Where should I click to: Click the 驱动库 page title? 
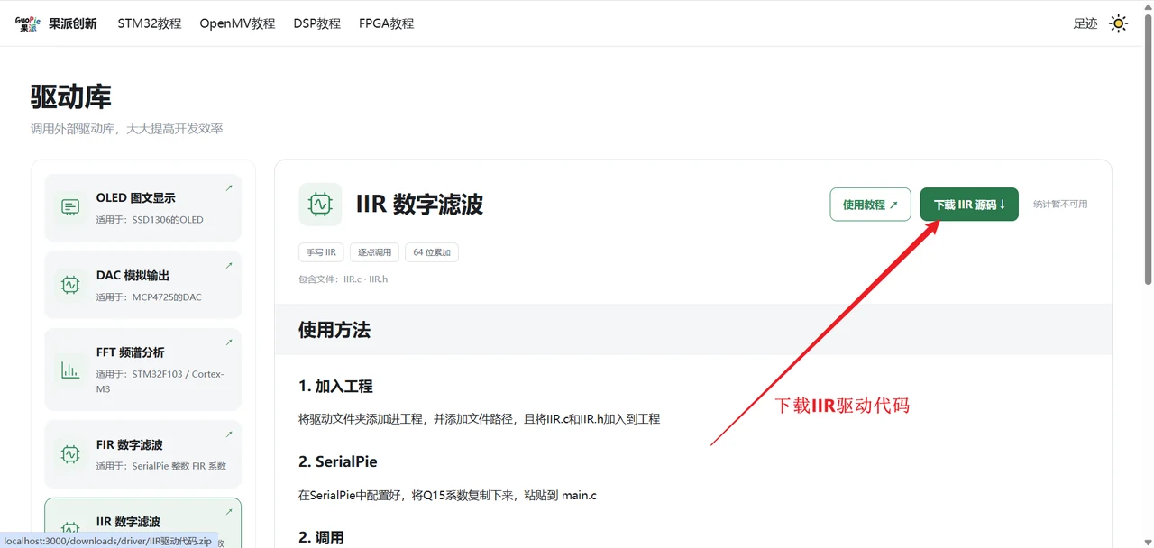pos(71,96)
